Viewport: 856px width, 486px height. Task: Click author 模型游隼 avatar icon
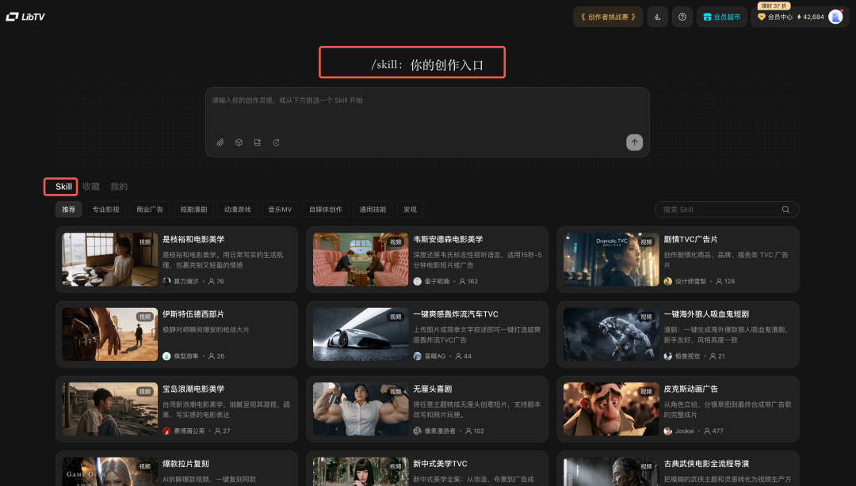[x=167, y=356]
